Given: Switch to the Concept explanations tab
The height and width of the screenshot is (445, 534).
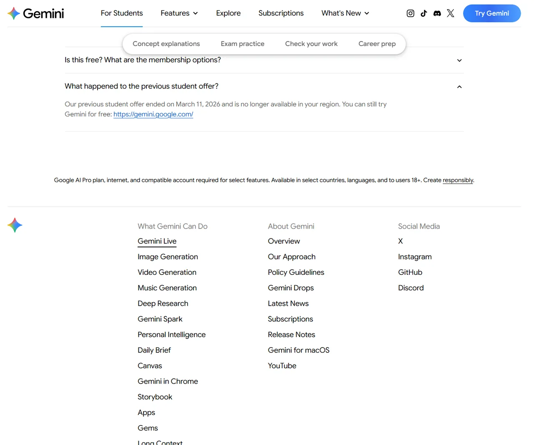Looking at the screenshot, I should pos(166,44).
